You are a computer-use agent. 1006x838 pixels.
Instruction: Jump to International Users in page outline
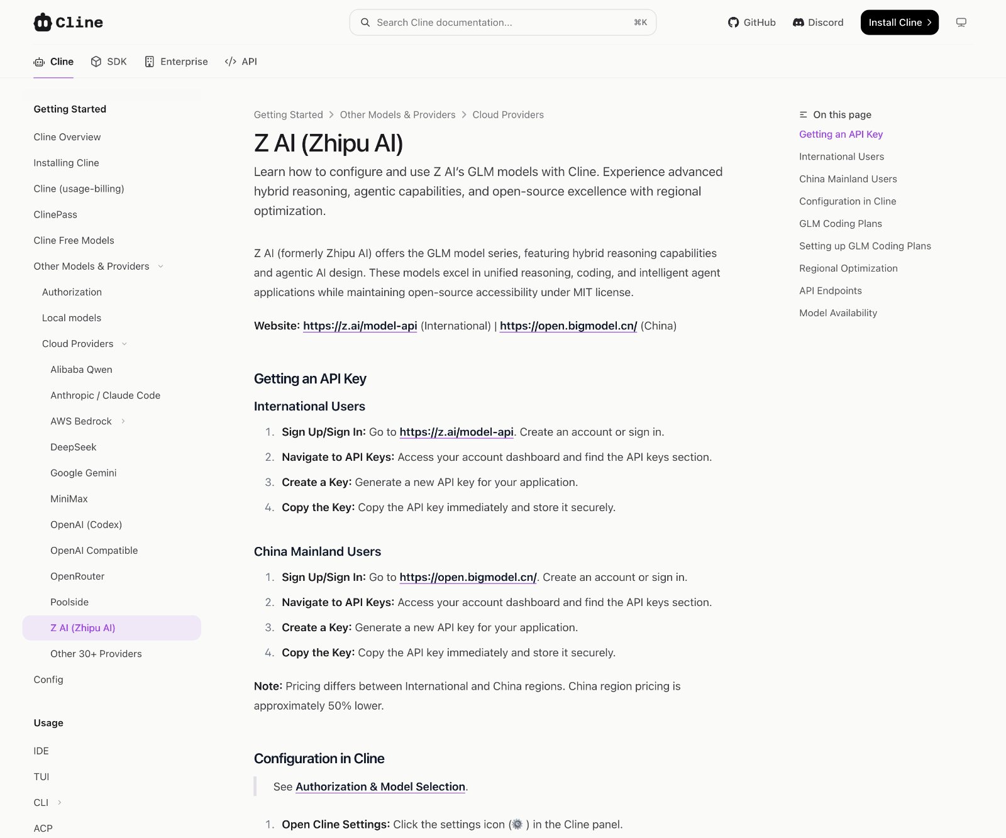click(842, 157)
